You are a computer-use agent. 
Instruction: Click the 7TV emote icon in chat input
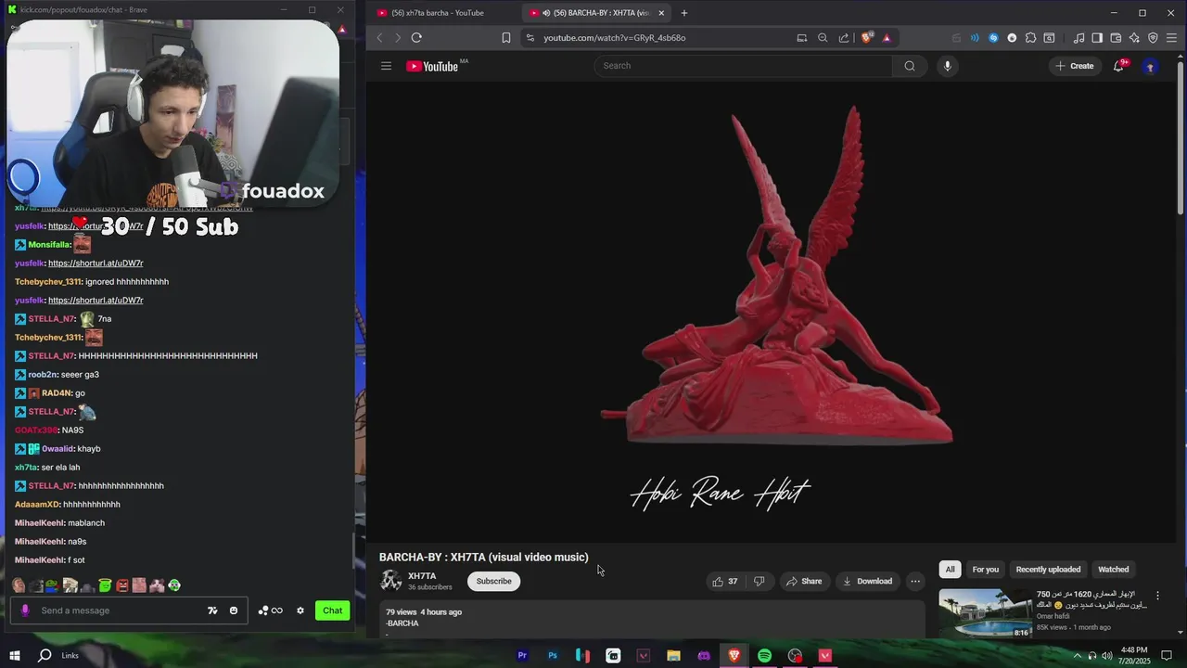tap(212, 610)
